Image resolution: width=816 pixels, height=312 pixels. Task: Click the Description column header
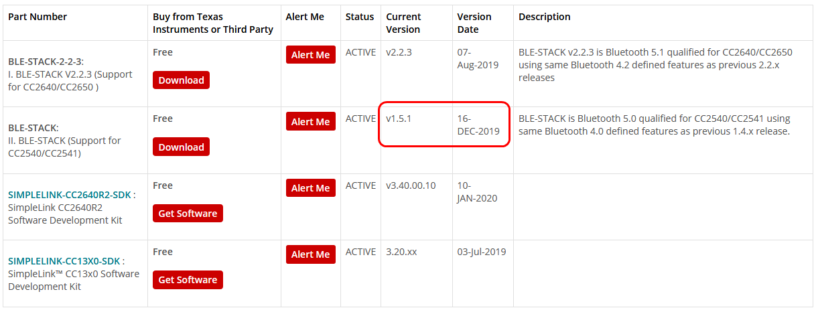(x=545, y=17)
